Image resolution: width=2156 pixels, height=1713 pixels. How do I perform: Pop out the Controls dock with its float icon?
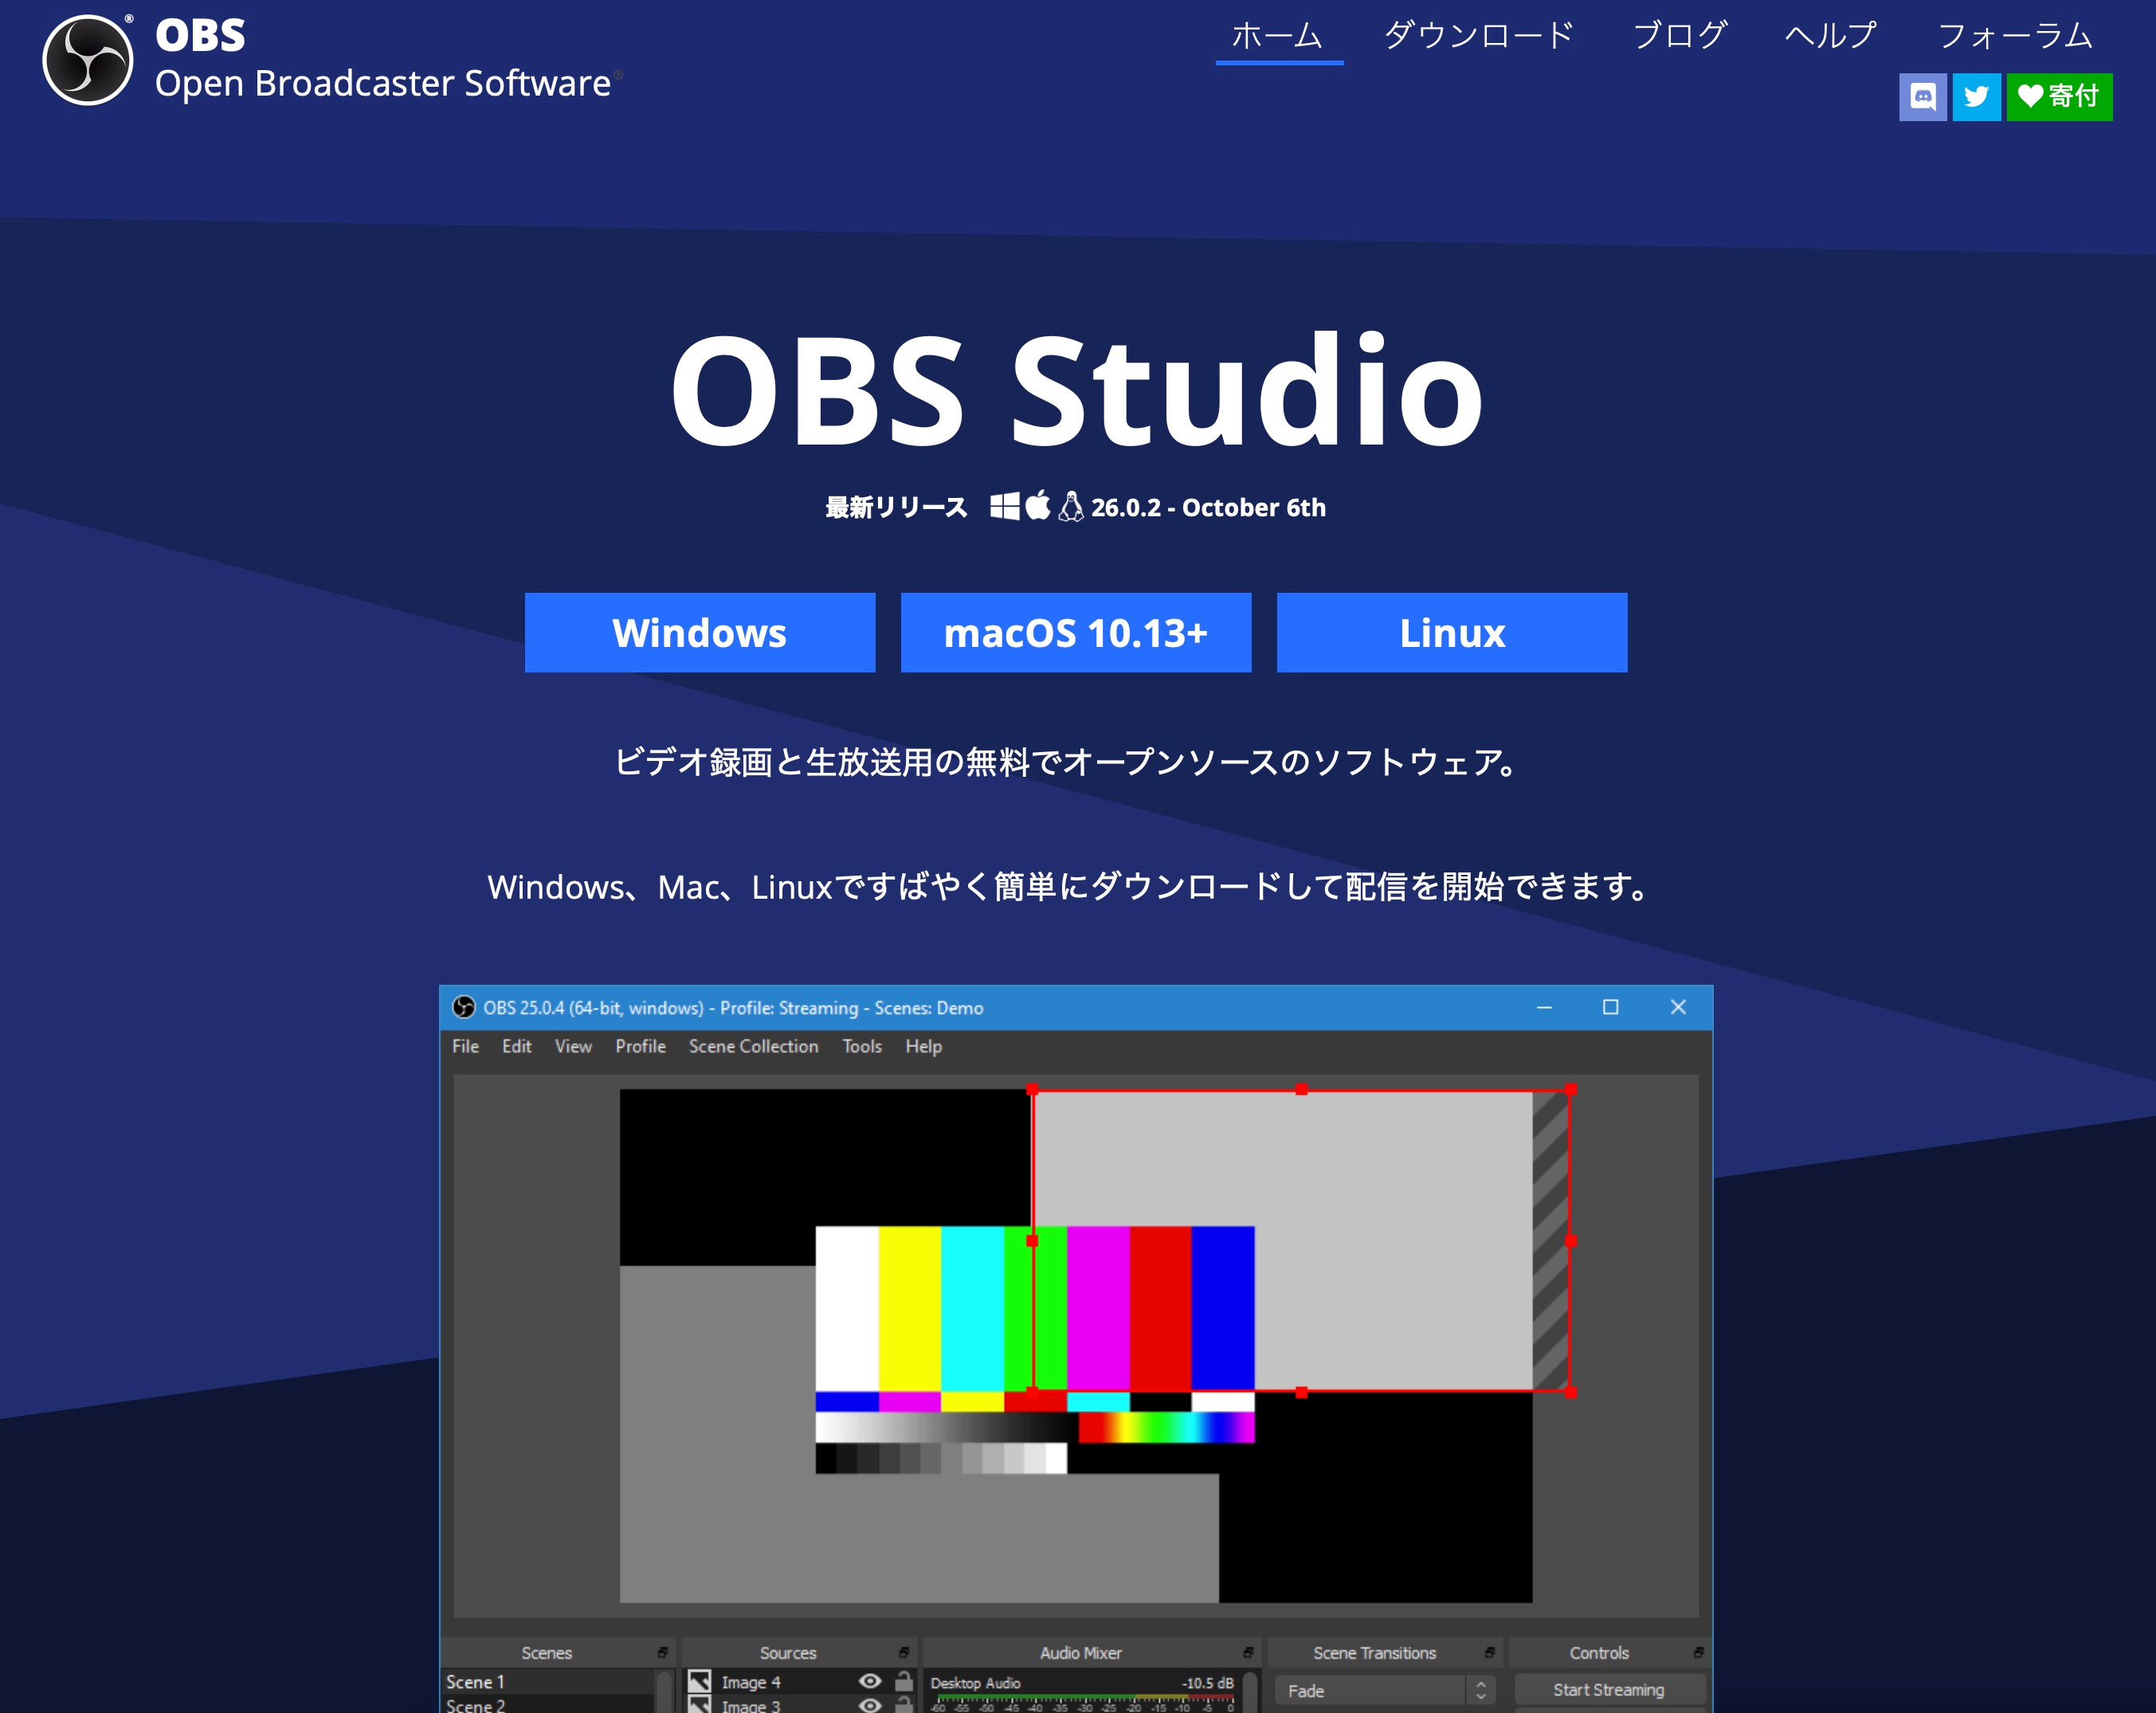pos(1698,1653)
